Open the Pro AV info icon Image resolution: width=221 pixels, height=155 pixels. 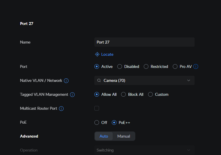pos(196,66)
